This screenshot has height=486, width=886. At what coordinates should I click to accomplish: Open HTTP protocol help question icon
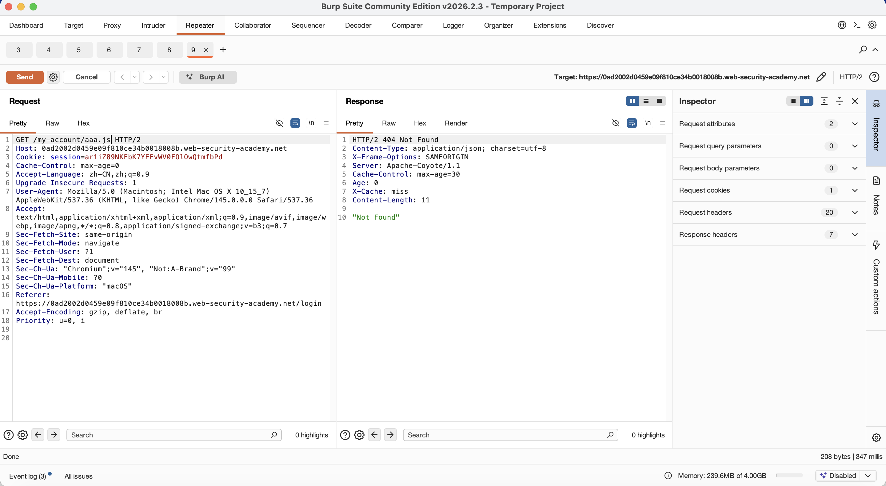tap(874, 77)
